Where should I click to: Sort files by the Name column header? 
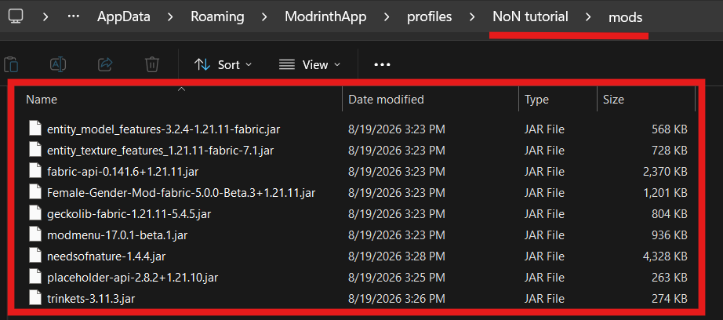(x=42, y=99)
